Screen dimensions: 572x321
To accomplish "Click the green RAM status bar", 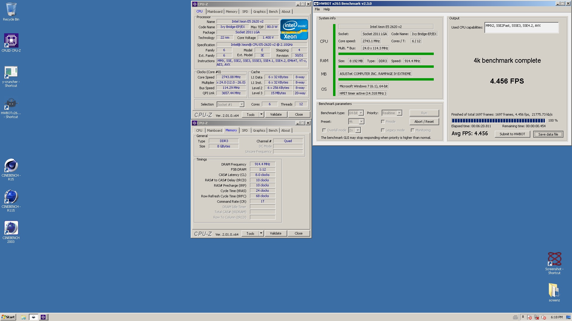I will point(386,67).
